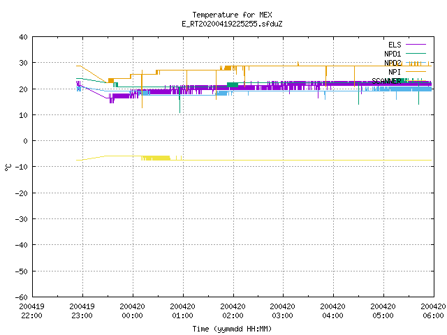Click x-axis label 200419 22:00
This screenshot has width=447, height=335.
pos(31,311)
